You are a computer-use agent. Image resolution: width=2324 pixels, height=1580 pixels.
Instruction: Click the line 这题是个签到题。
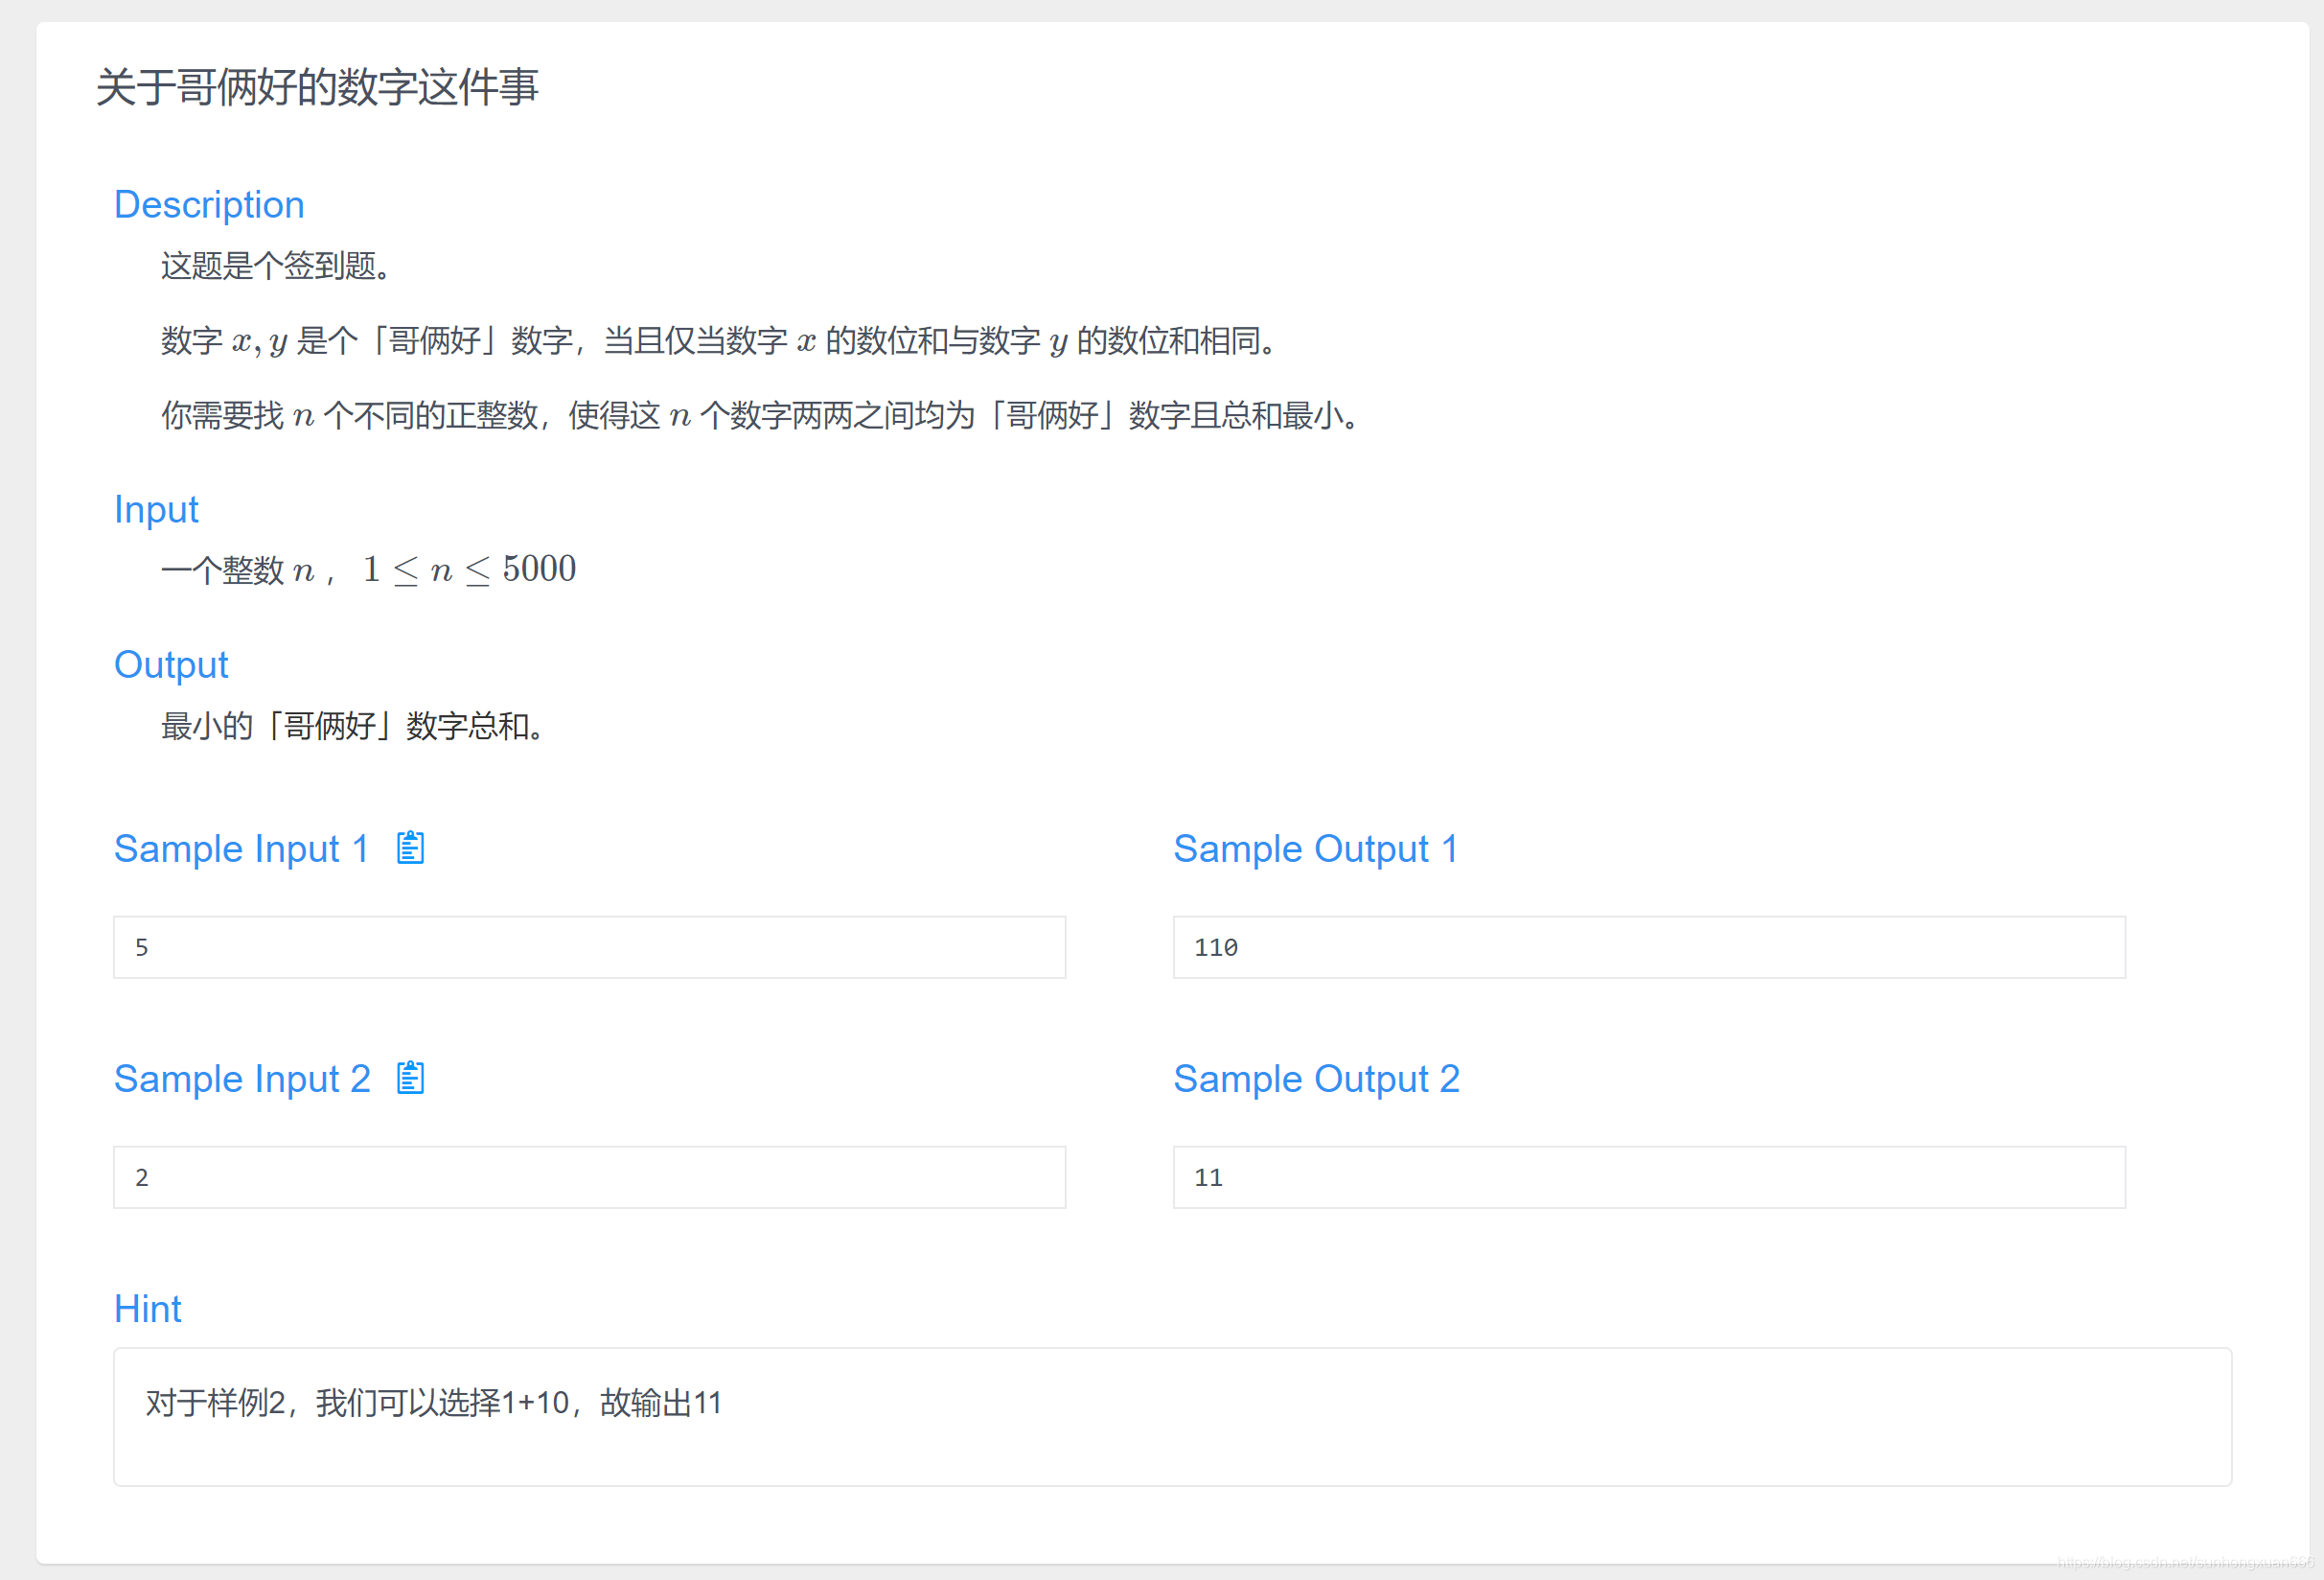(276, 267)
